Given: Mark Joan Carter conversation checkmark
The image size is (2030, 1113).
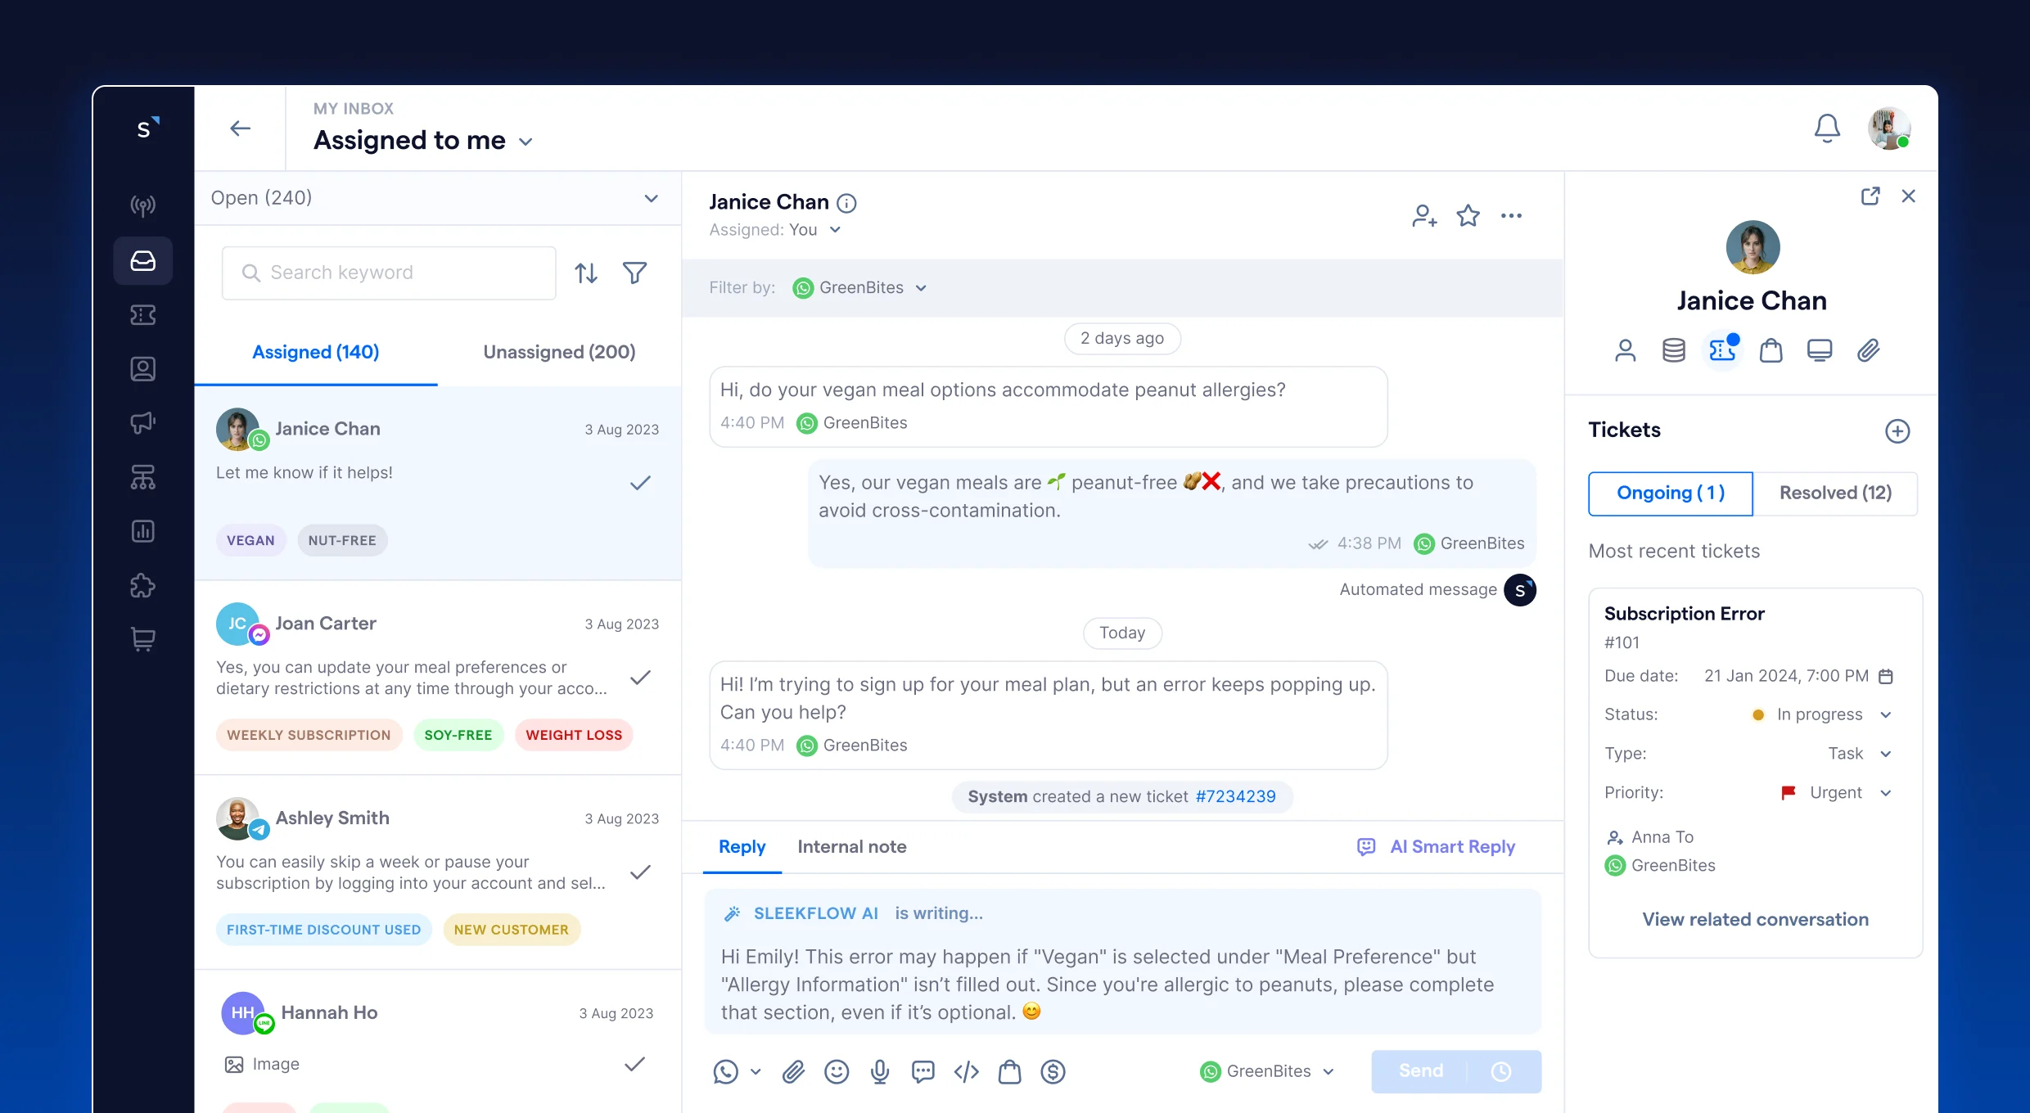Looking at the screenshot, I should 640,678.
